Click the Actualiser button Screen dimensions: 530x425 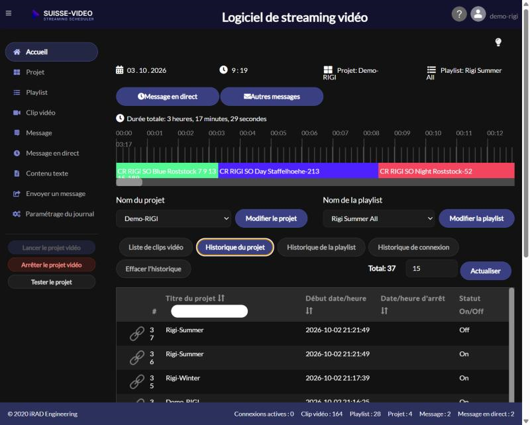pyautogui.click(x=486, y=271)
